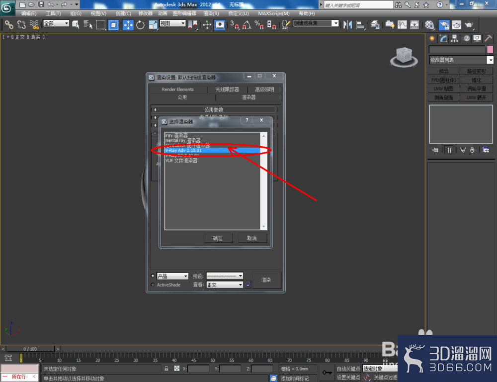497x382 pixels.
Task: Click 确定 in renderer chooser
Action: [218, 238]
